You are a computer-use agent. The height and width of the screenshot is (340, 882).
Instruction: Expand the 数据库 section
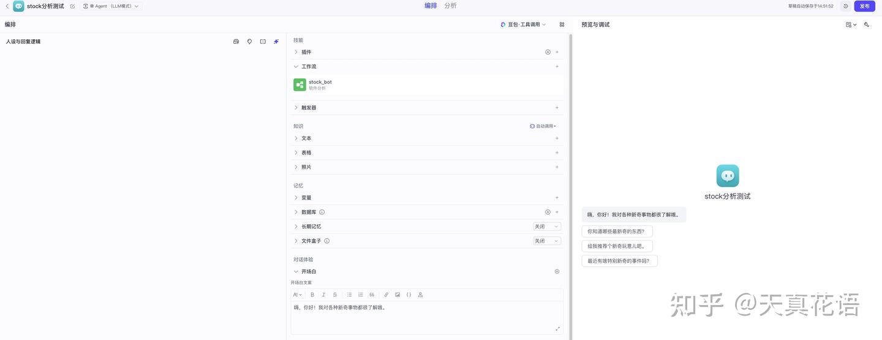click(296, 212)
